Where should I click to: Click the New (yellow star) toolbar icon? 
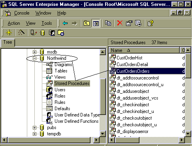pyautogui.click(x=9, y=33)
